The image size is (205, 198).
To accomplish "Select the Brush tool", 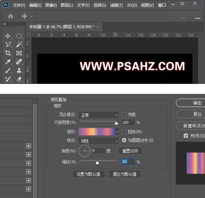I will [x=8, y=71].
